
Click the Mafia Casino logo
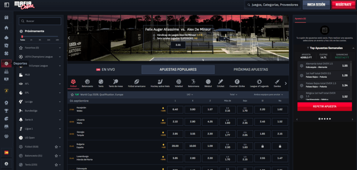[x=24, y=5]
